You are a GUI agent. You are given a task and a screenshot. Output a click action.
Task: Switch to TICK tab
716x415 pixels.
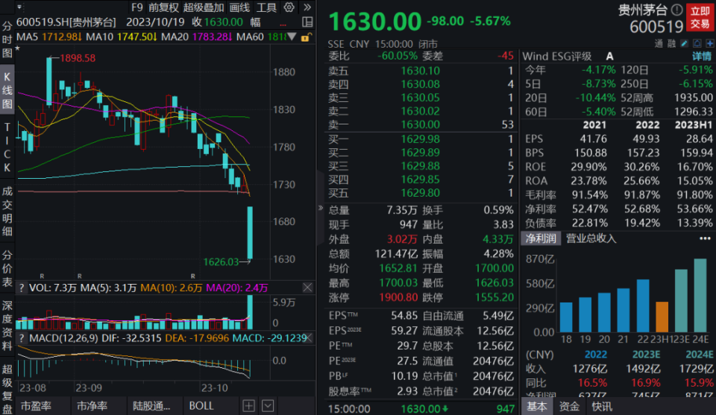pos(7,148)
